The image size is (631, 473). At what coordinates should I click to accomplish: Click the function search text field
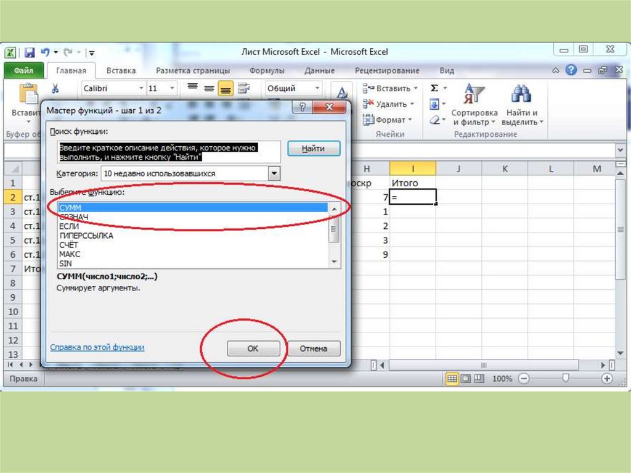tap(169, 152)
